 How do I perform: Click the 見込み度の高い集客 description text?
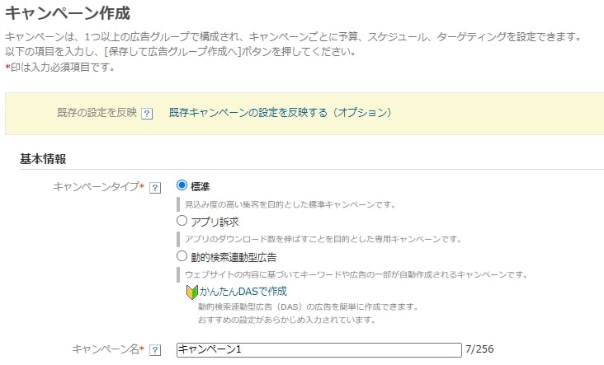pyautogui.click(x=290, y=204)
